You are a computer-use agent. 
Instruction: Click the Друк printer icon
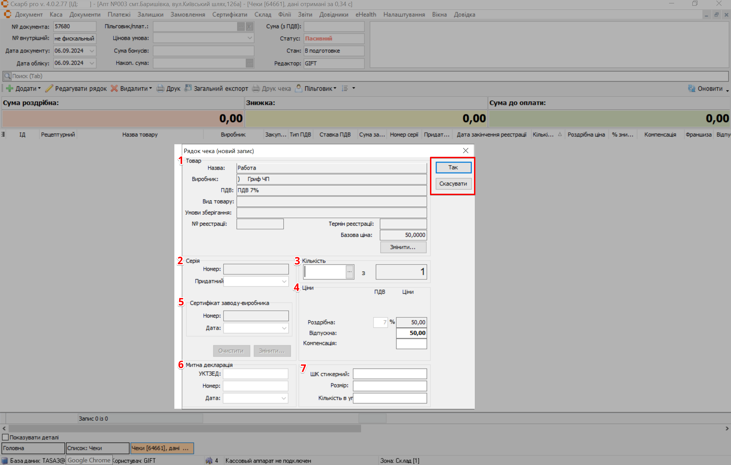[x=160, y=88]
